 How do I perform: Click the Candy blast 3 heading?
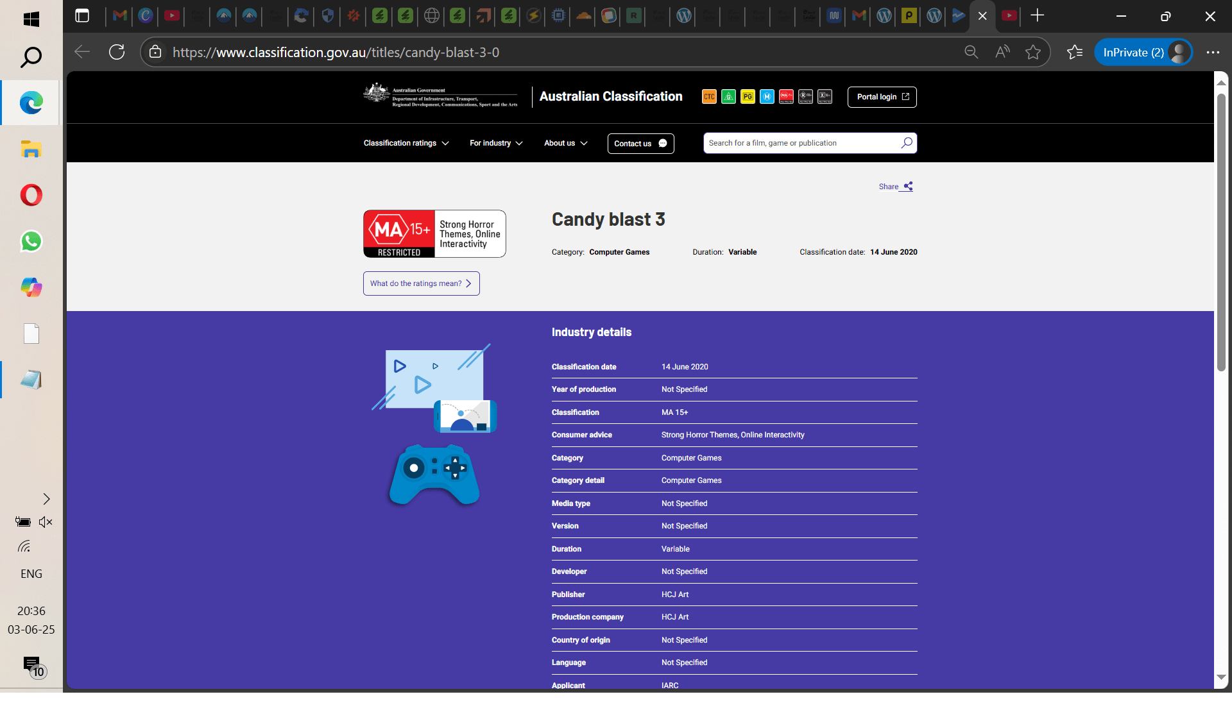608,219
